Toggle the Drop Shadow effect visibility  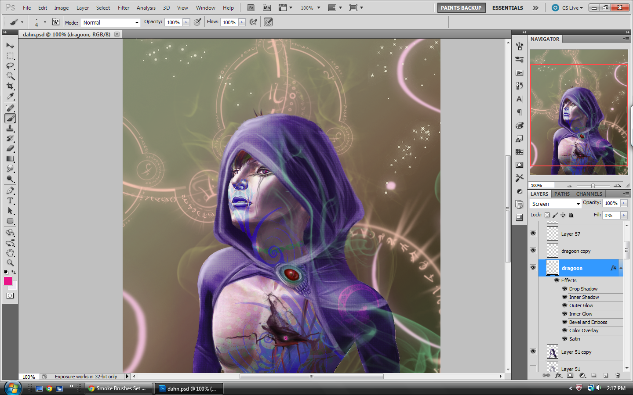(x=565, y=289)
